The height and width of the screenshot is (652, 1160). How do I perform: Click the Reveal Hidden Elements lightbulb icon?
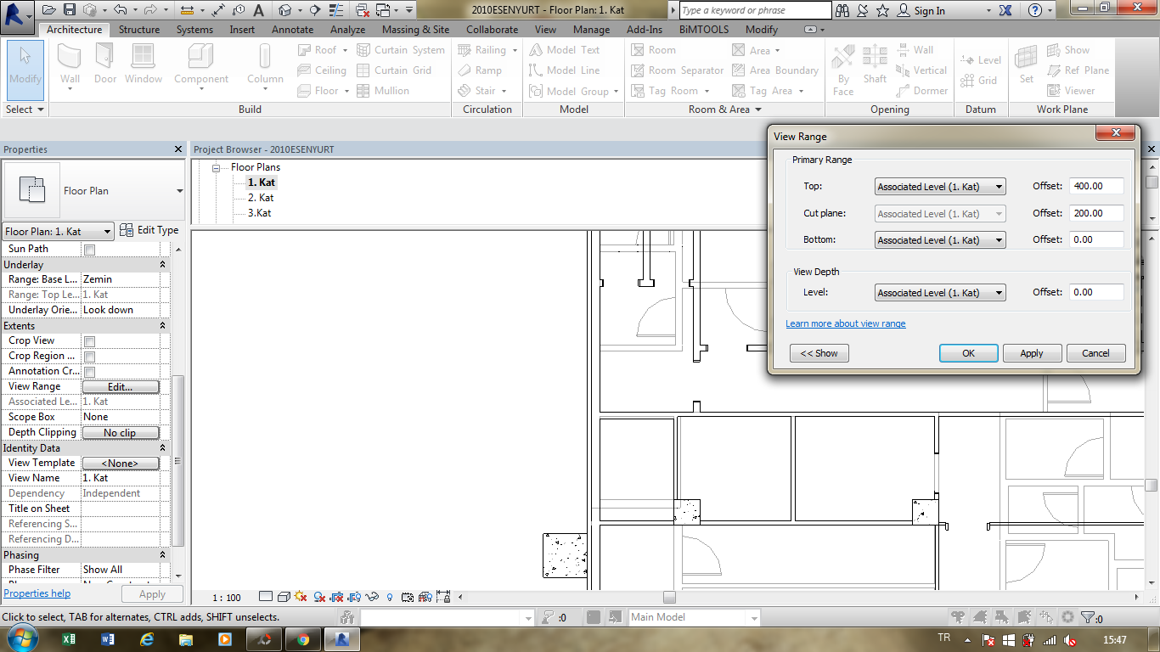pos(390,597)
